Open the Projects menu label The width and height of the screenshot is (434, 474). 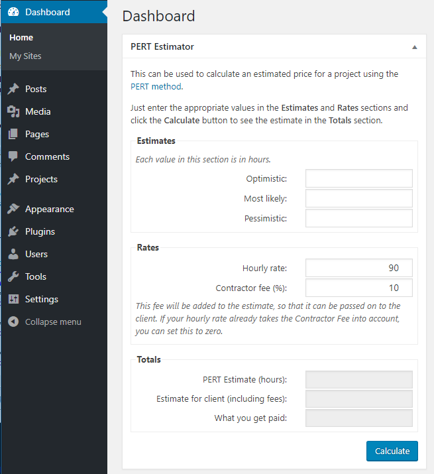[41, 179]
